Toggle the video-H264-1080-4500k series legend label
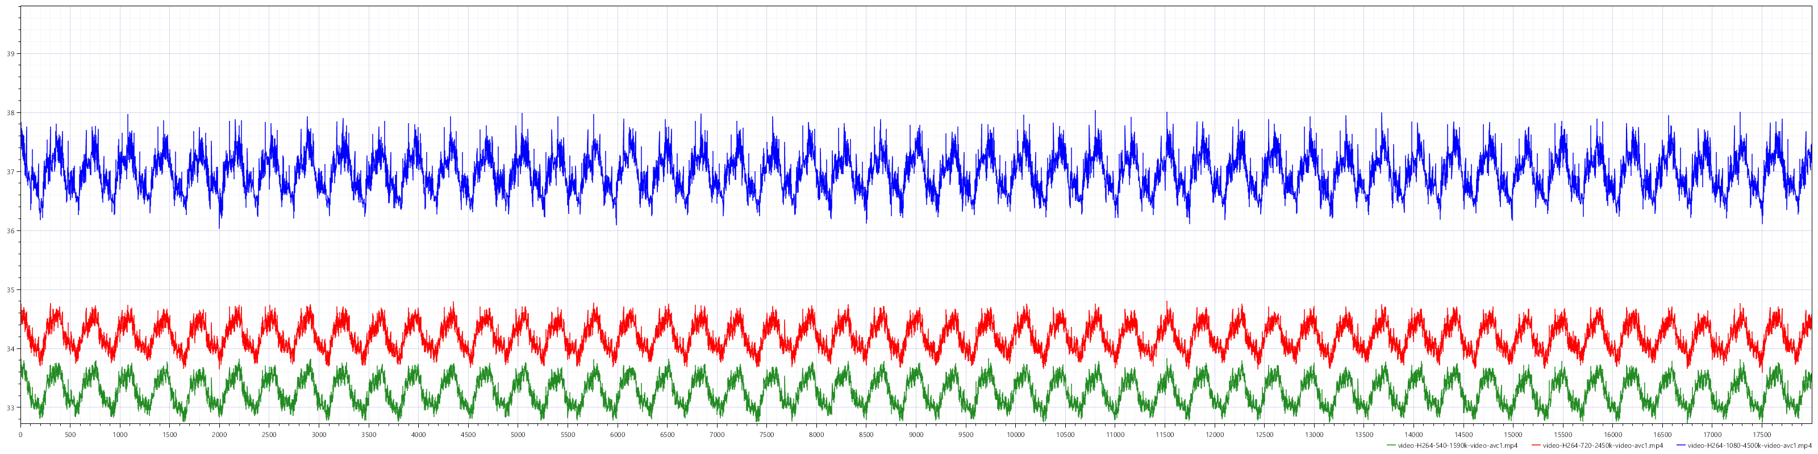The image size is (1818, 454). coord(1748,445)
